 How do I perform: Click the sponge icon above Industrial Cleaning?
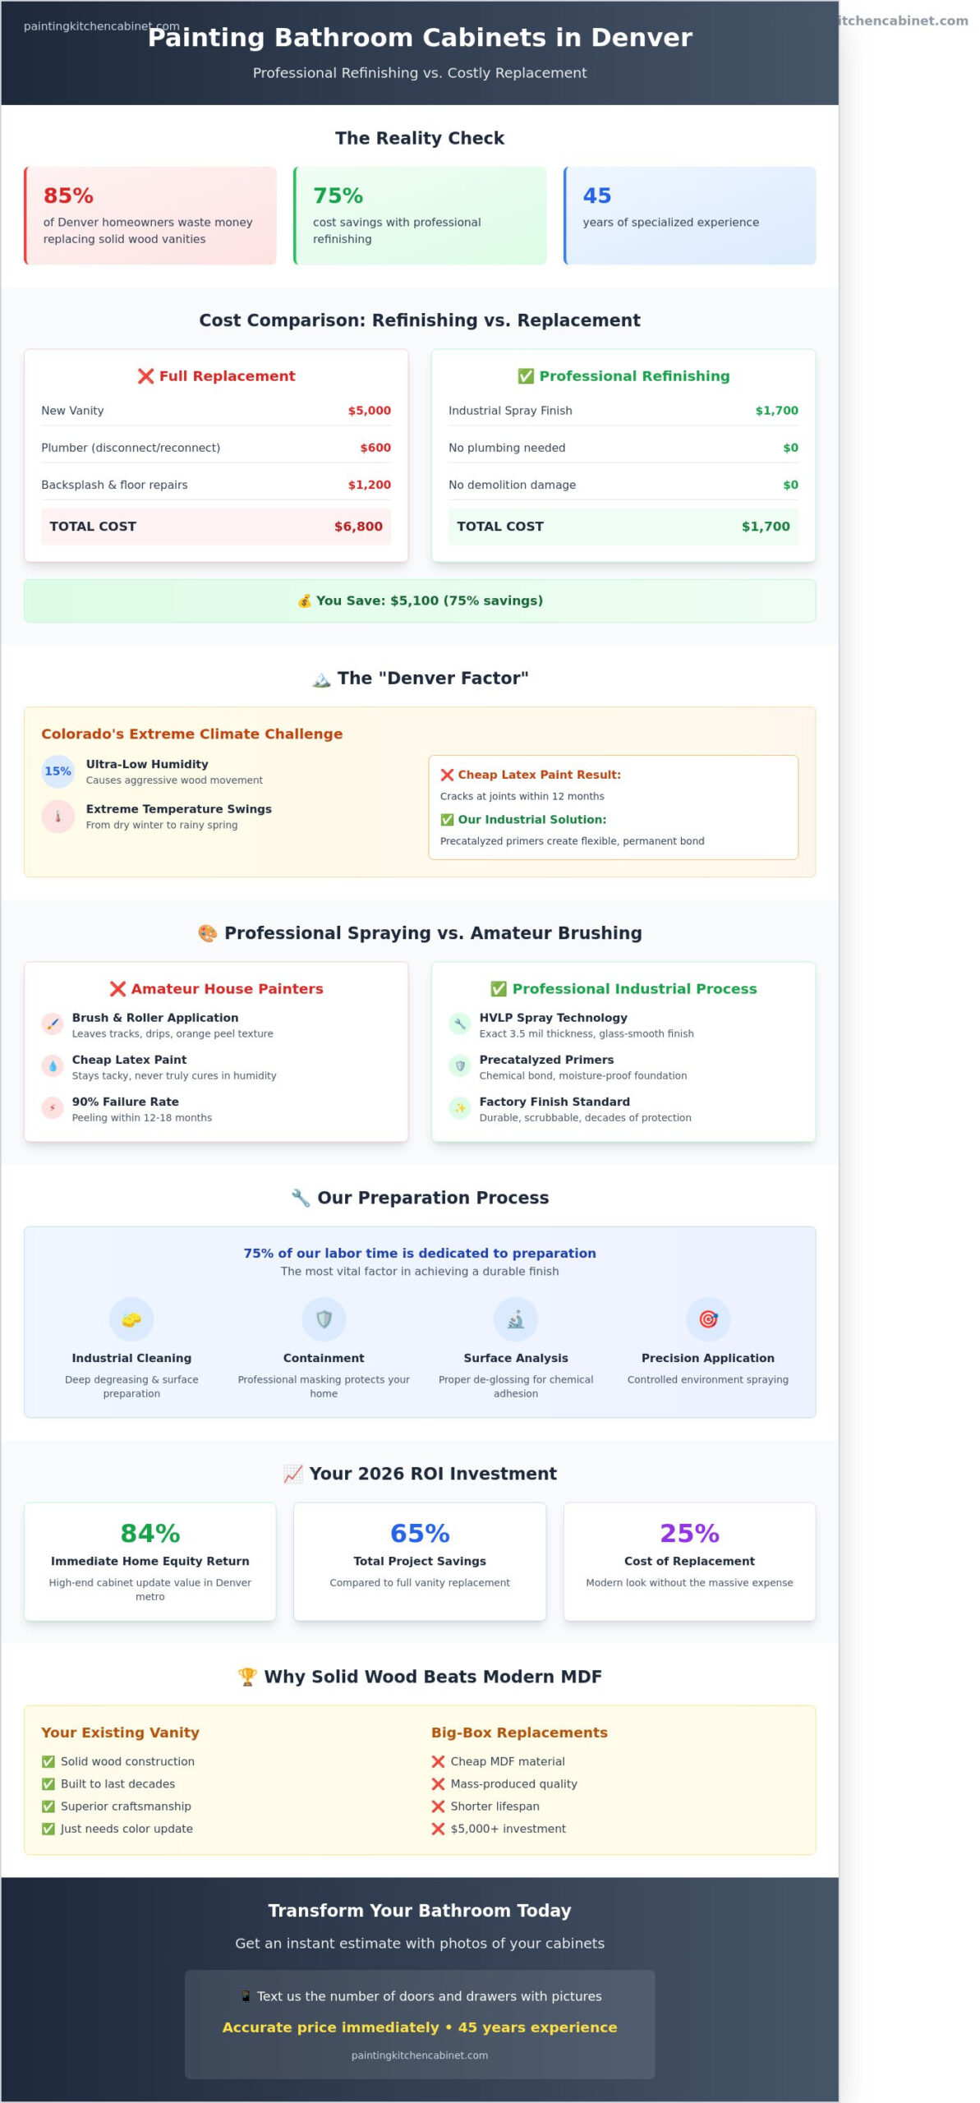(131, 1319)
